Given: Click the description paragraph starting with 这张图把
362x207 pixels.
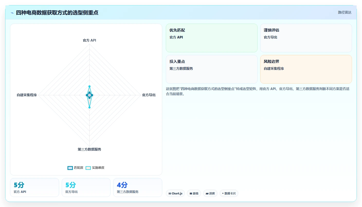Looking at the screenshot, I should pyautogui.click(x=258, y=91).
